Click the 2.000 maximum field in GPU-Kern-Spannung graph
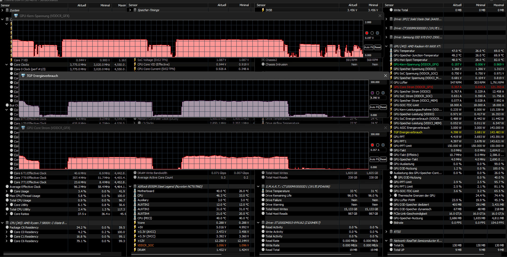The width and height of the screenshot is (507, 257). (373, 22)
